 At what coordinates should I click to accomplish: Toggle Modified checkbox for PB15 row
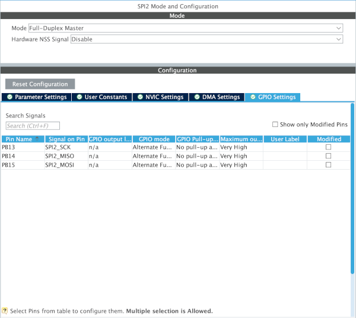coord(328,165)
